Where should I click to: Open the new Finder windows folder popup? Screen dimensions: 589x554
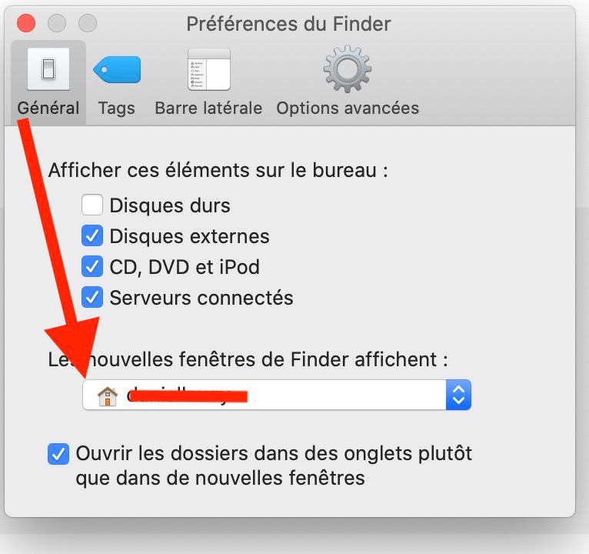click(276, 395)
